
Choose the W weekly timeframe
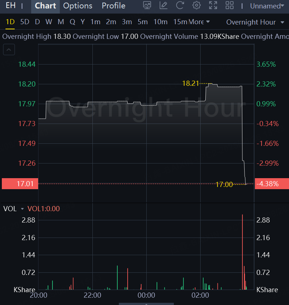click(49, 22)
